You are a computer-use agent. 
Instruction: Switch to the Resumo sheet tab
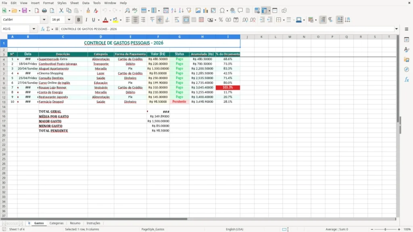coord(75,223)
